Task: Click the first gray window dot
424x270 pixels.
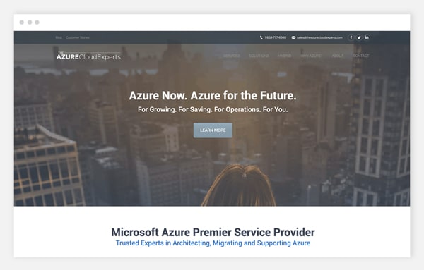Action: tap(22, 22)
